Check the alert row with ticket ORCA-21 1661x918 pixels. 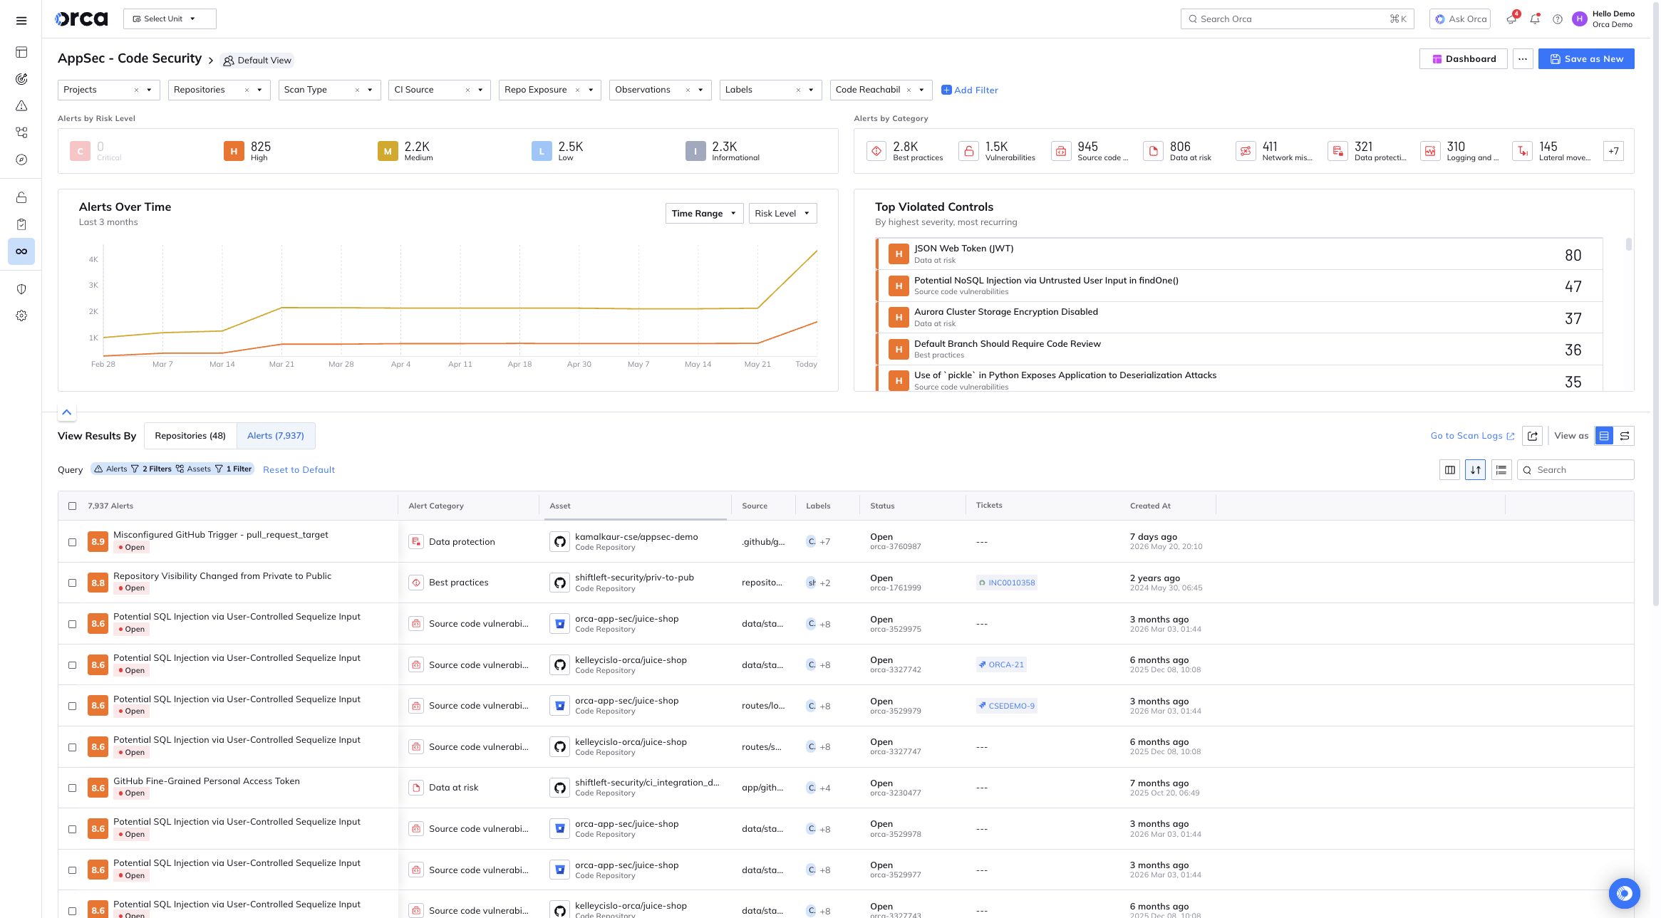72,665
